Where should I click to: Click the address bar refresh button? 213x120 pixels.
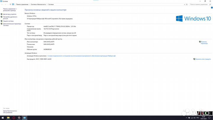tap(187, 4)
